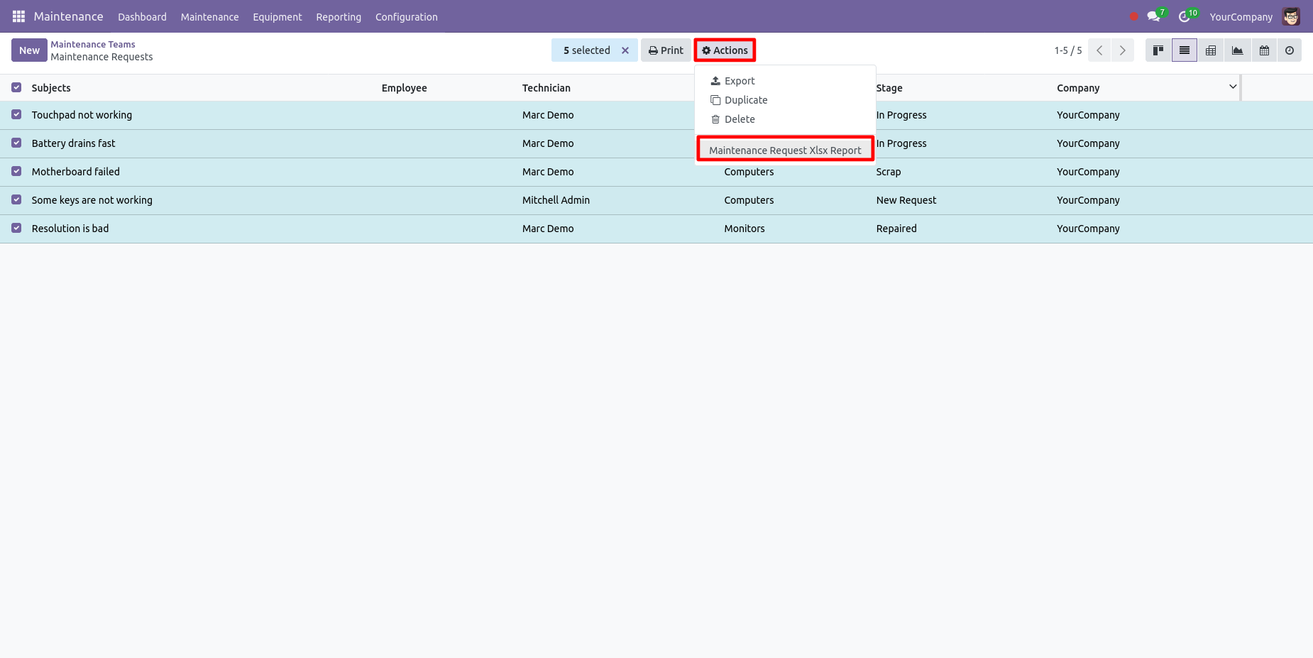Switch to Graph view
1313x658 pixels.
tap(1237, 50)
